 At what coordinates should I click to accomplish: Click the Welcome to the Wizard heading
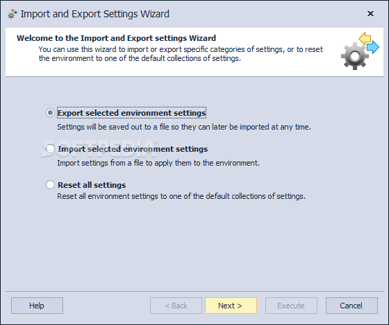tap(117, 38)
